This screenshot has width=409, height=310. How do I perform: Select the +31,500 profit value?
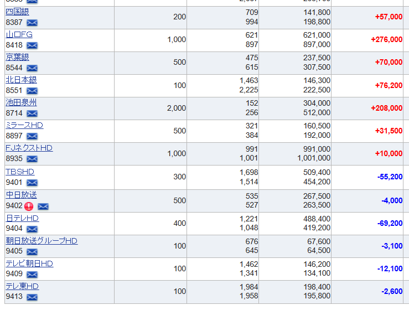[x=389, y=131]
